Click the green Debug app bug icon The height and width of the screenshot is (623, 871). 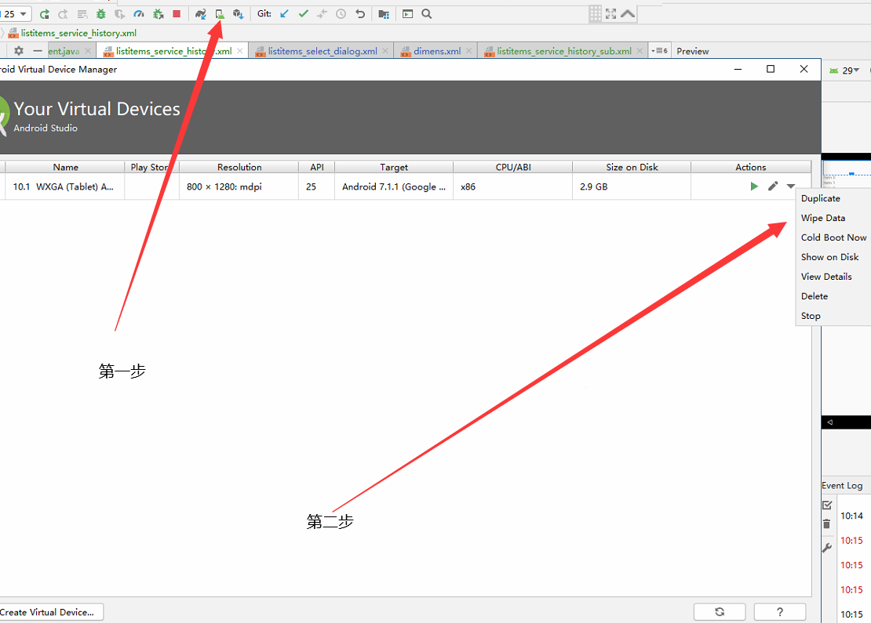pos(100,14)
